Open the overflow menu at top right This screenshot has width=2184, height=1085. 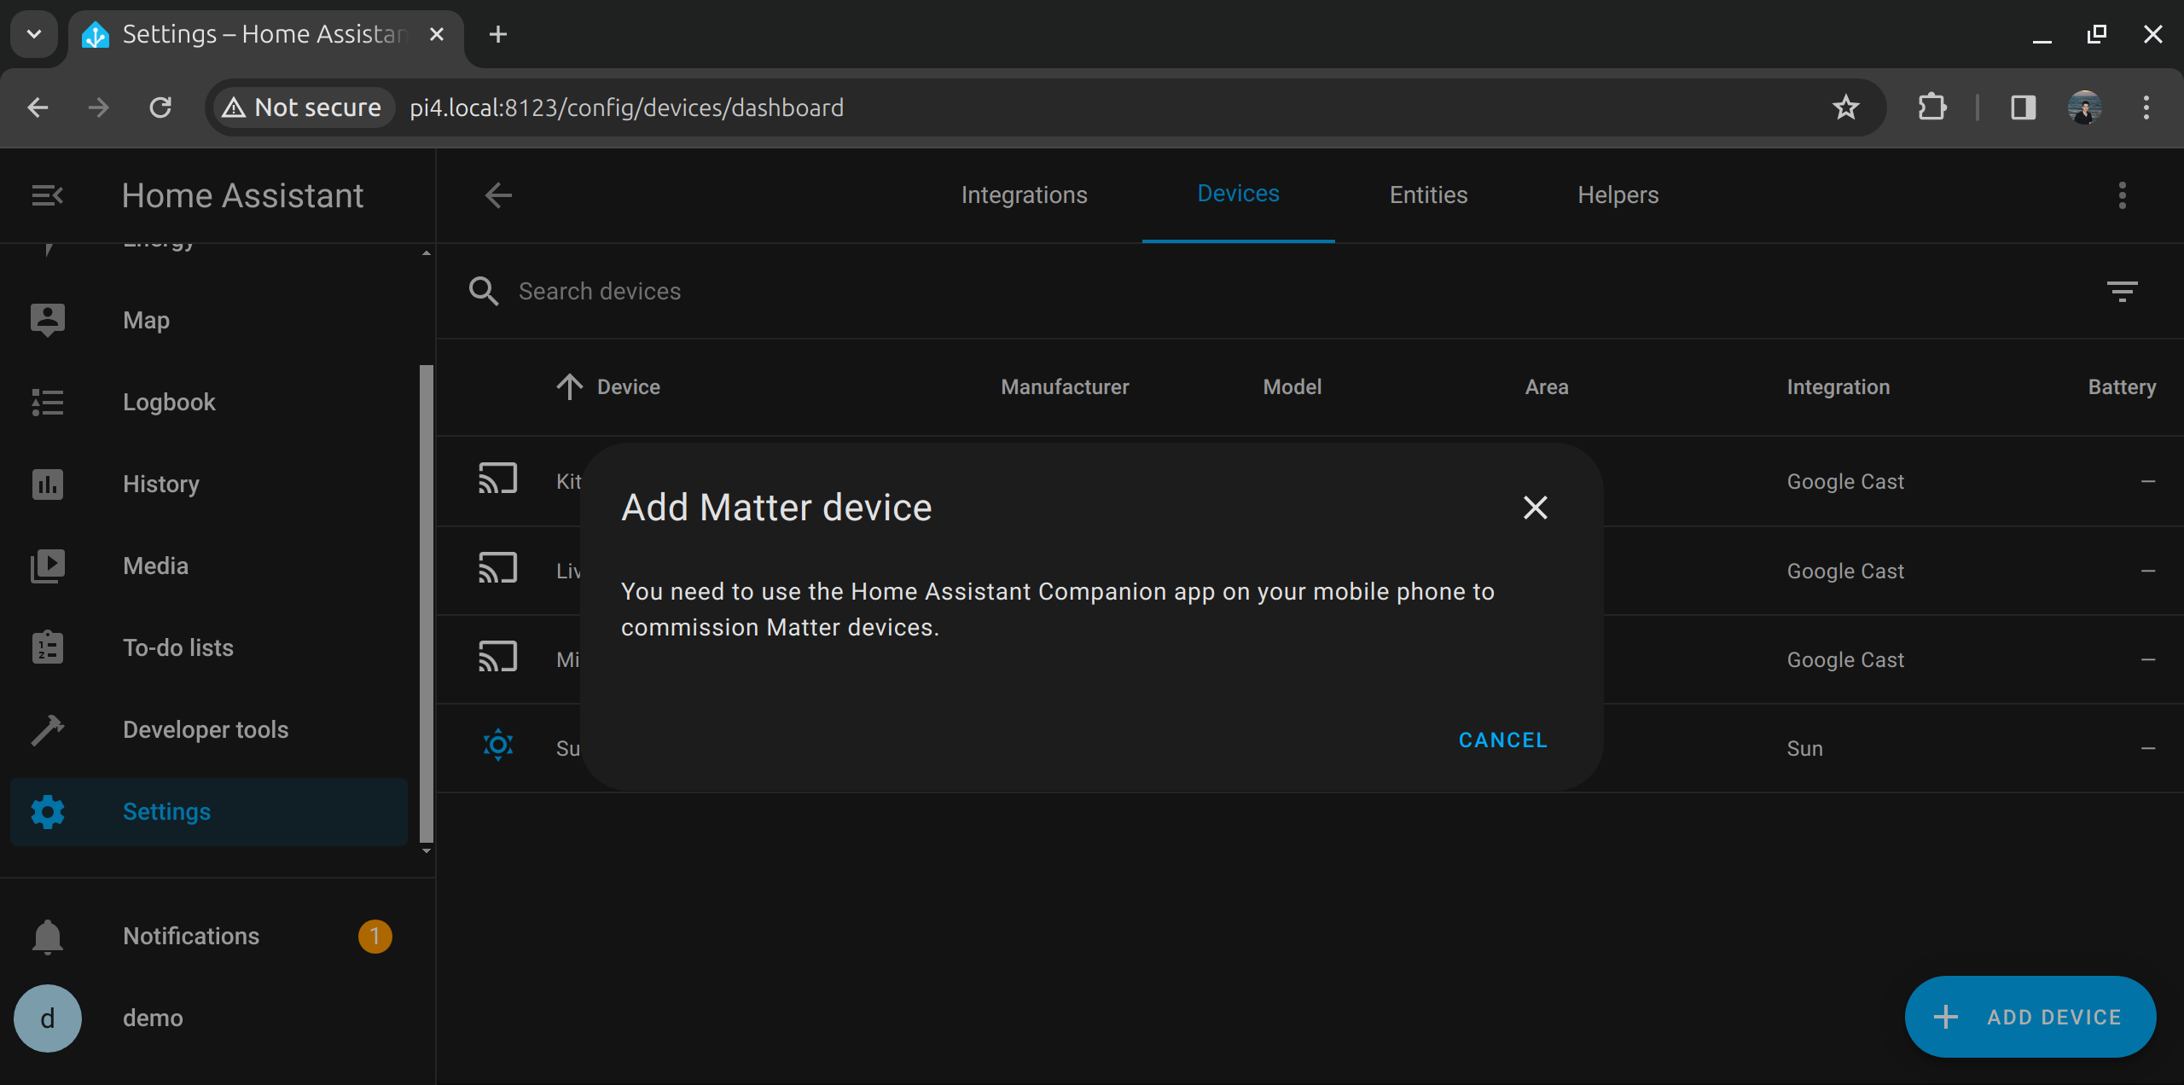tap(2122, 195)
